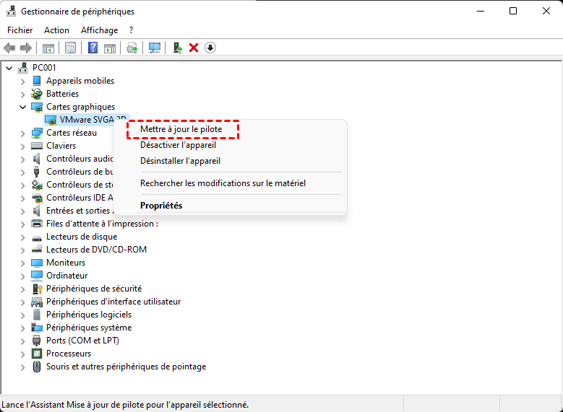Click the Back arrow in the toolbar
This screenshot has width=563, height=412.
point(9,48)
